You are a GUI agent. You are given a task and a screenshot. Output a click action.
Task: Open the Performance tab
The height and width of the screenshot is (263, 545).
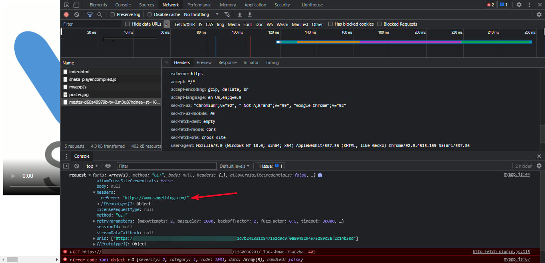(x=199, y=5)
